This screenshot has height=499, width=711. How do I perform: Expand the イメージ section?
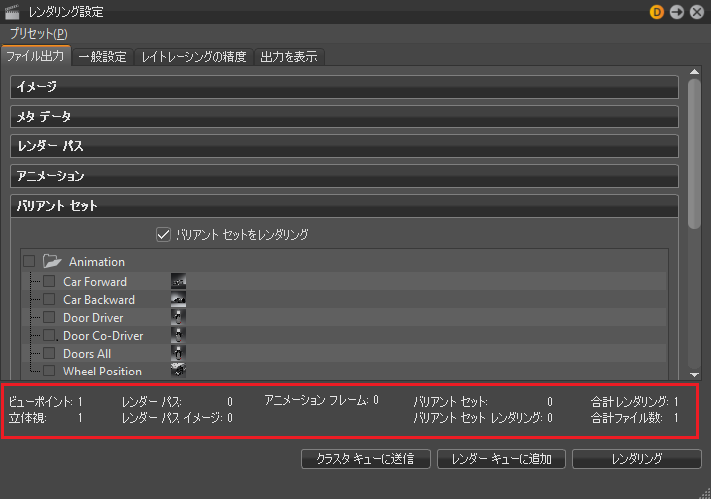click(x=344, y=87)
